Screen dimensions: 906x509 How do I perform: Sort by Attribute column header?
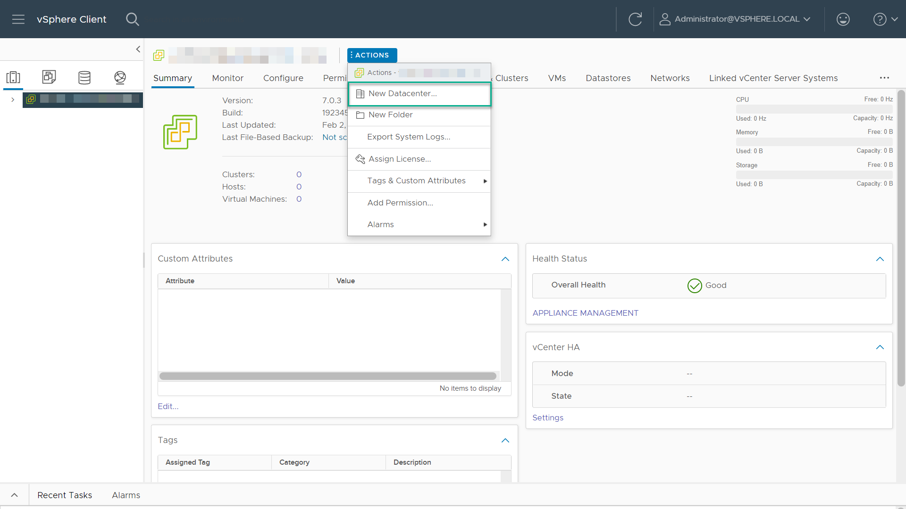[x=243, y=281]
